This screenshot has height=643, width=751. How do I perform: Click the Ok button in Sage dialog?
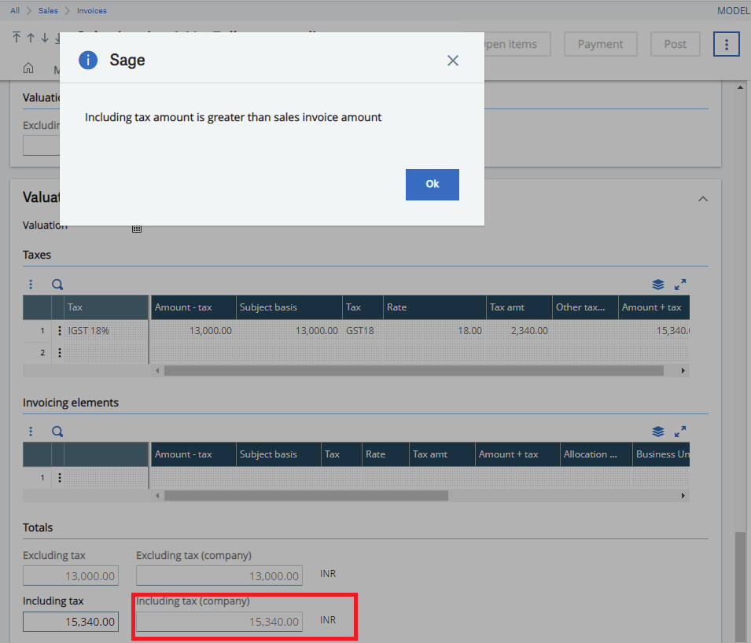432,184
